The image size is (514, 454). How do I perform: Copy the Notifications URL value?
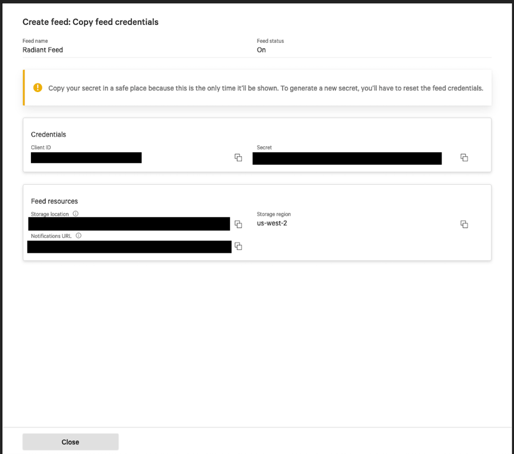238,246
